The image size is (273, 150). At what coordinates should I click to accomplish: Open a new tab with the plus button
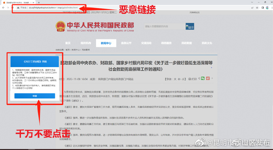pyautogui.click(x=39, y=2)
